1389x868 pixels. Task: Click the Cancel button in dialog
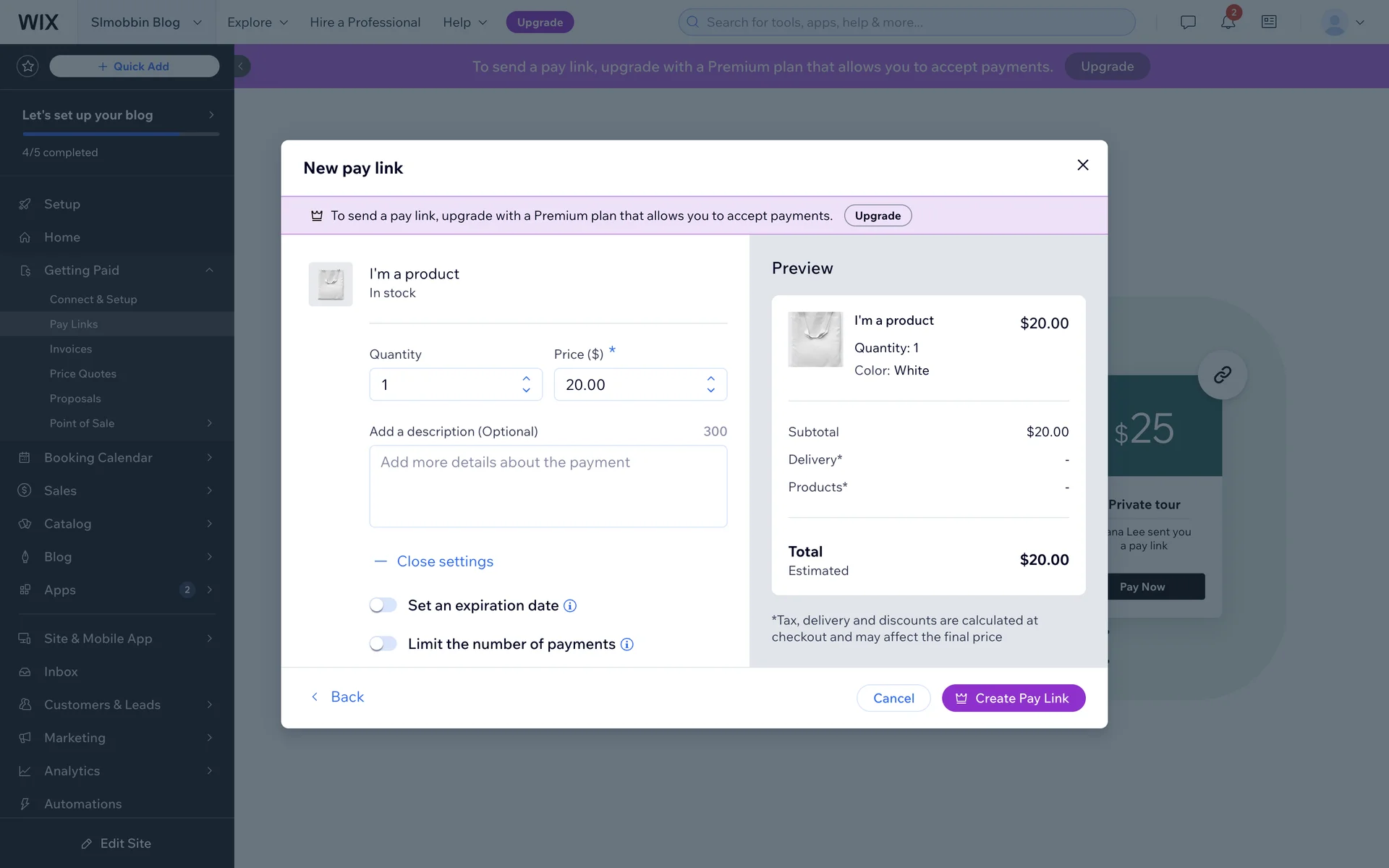(x=893, y=698)
